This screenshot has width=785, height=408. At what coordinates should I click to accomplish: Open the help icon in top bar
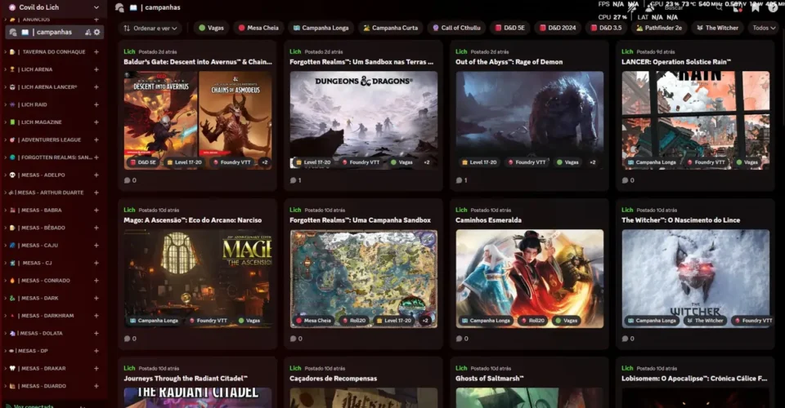(773, 7)
